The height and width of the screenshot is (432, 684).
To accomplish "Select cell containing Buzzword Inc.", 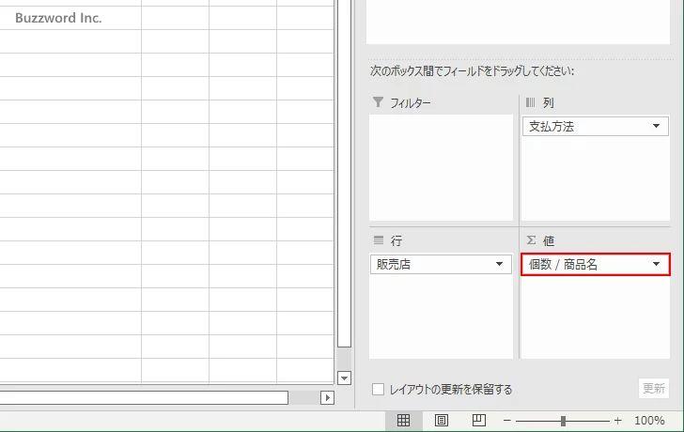I will coord(70,18).
